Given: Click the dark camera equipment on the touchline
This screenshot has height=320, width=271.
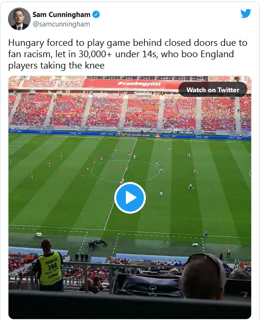Looking at the screenshot, I should point(97,244).
